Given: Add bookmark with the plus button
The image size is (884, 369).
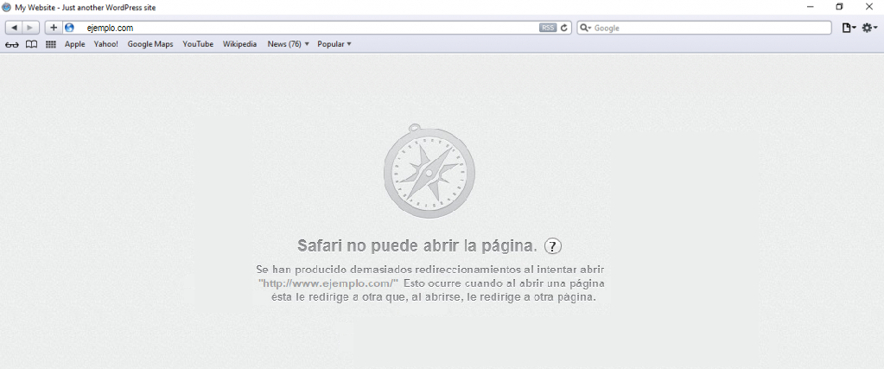Looking at the screenshot, I should [x=54, y=28].
